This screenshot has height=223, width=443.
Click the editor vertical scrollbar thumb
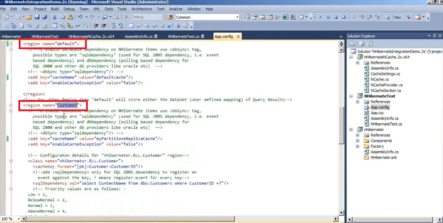[x=341, y=125]
